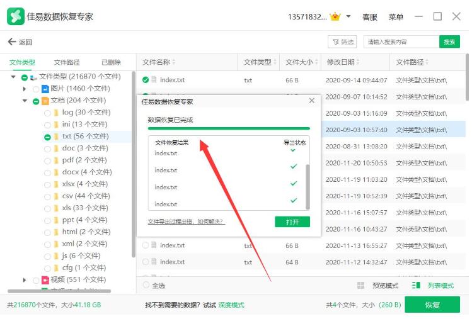Viewport: 472px width, 319px height.
Task: Focus the search box 请输入搜索内容
Action: tap(401, 42)
